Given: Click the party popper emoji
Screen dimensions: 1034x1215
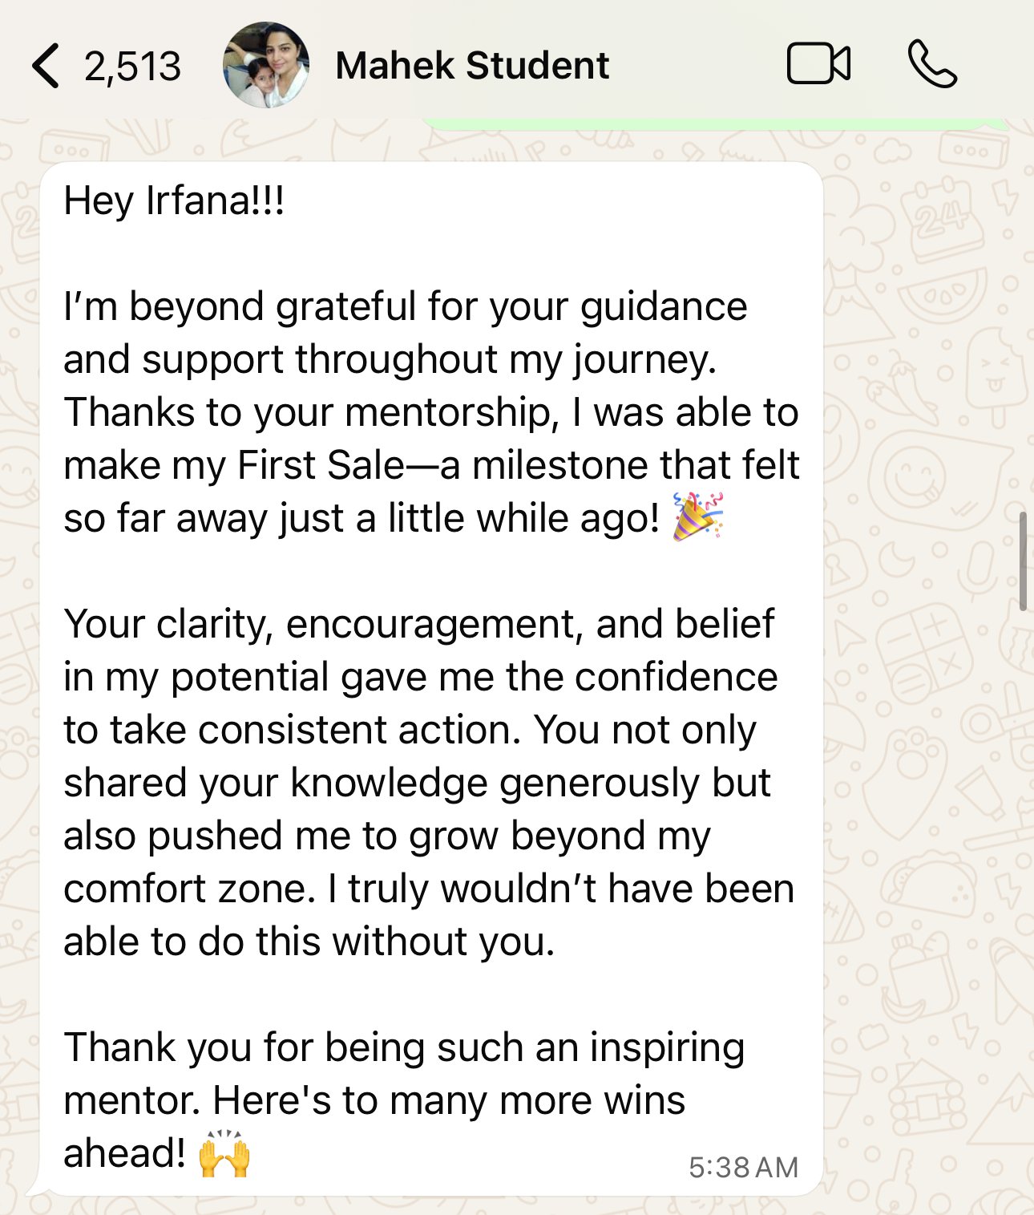Looking at the screenshot, I should point(697,516).
